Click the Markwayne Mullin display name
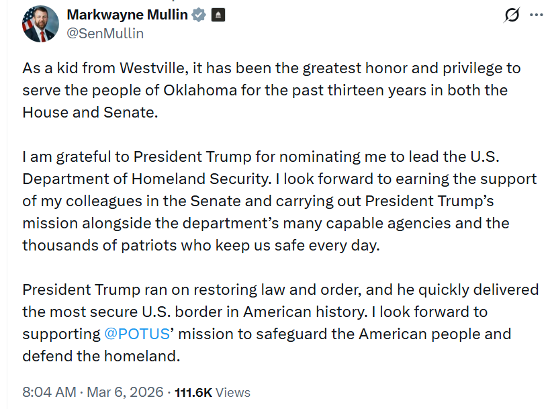Viewport: 550px width, 409px height. pos(127,15)
